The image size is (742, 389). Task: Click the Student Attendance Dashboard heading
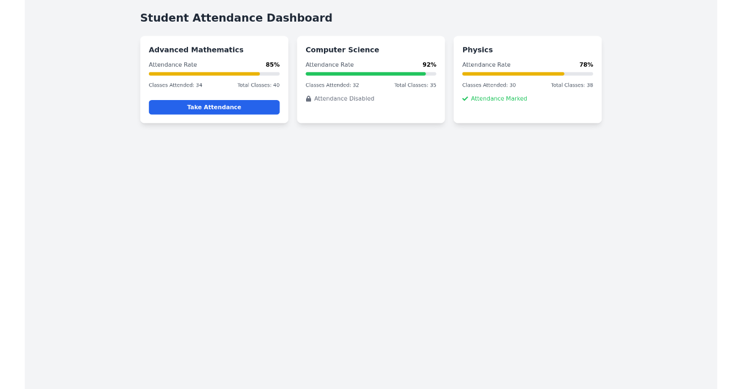coord(236,17)
